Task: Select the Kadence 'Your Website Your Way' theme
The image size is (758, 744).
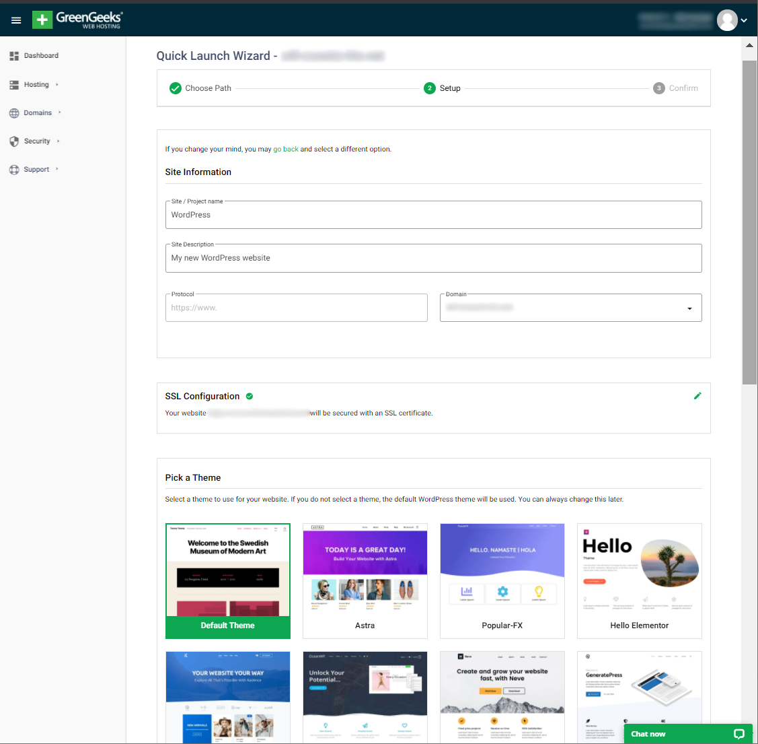Action: (228, 697)
